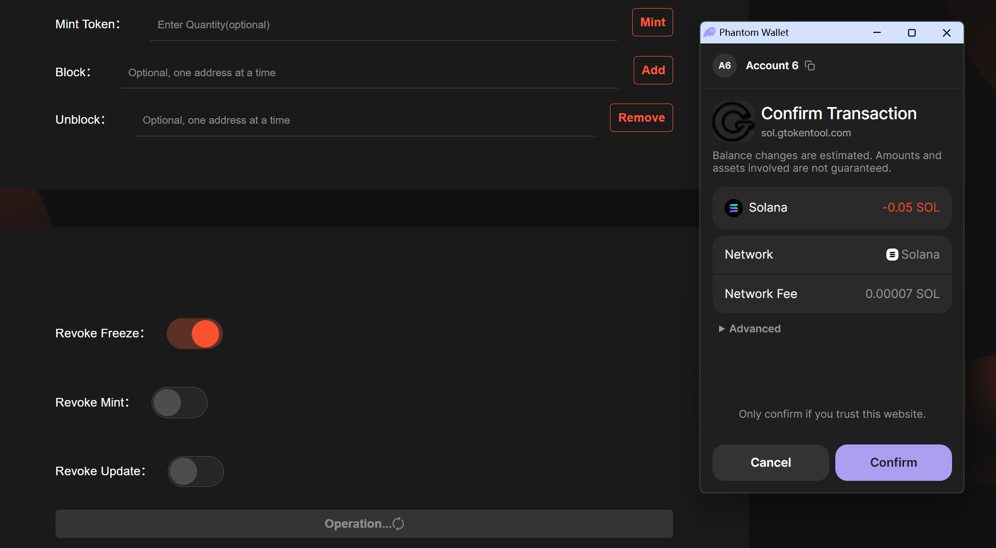996x548 pixels.
Task: Expand the Advanced section
Action: pyautogui.click(x=750, y=329)
